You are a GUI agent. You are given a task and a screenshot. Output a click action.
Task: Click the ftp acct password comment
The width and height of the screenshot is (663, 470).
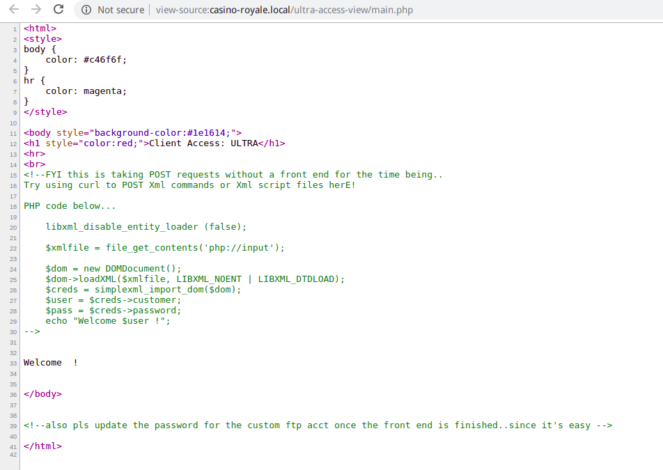point(318,425)
